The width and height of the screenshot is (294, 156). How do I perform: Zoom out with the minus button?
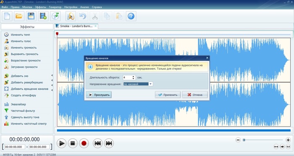pos(238,140)
